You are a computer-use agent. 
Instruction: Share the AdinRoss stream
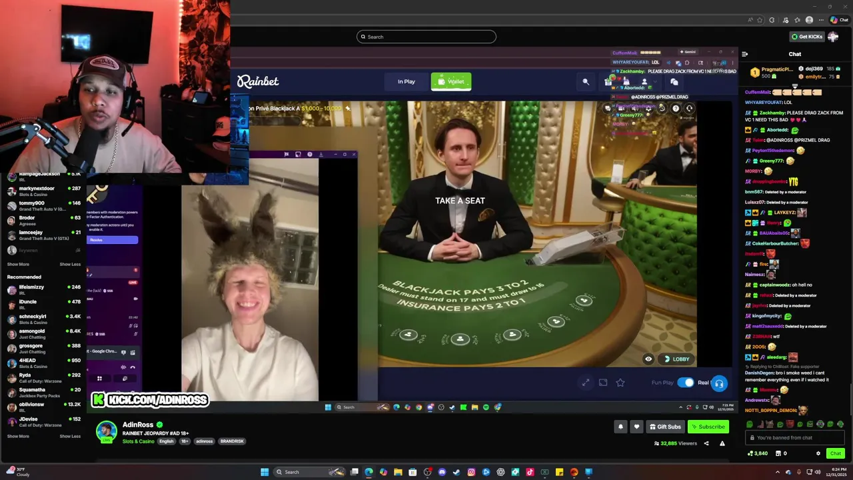click(x=706, y=443)
